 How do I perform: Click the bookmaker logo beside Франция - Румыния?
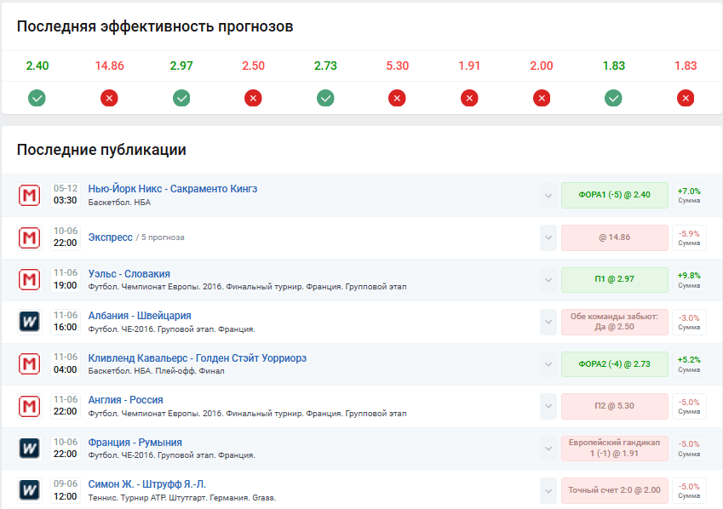29,449
